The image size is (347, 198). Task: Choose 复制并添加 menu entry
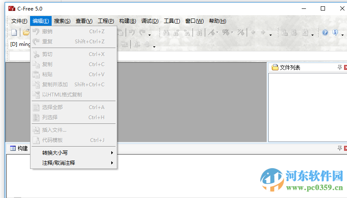point(74,85)
